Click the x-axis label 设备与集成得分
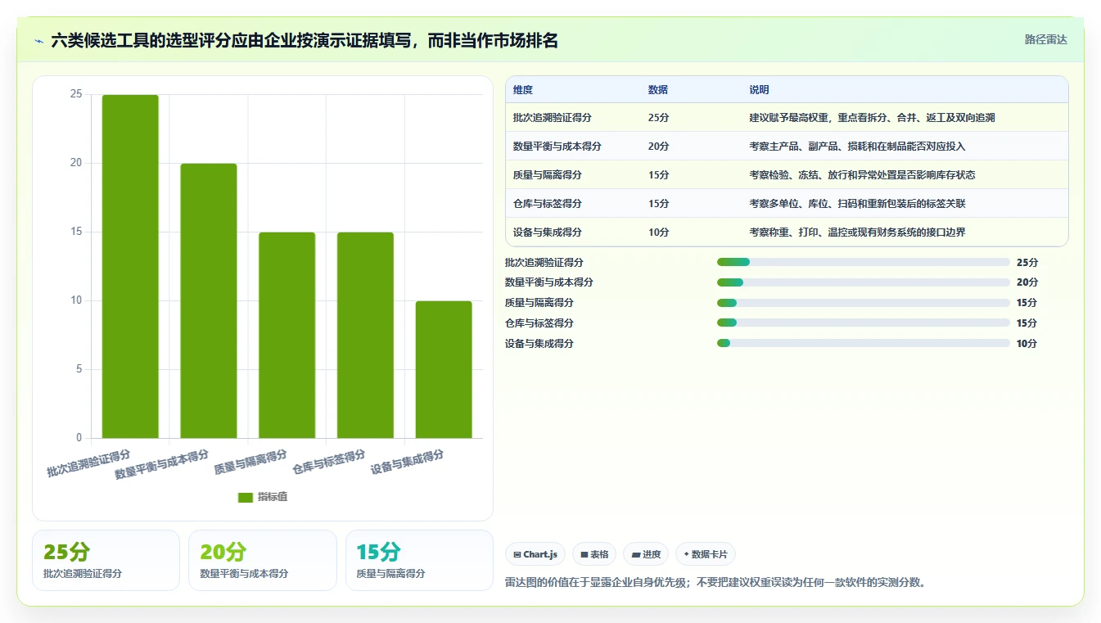The height and width of the screenshot is (623, 1101). (x=407, y=462)
